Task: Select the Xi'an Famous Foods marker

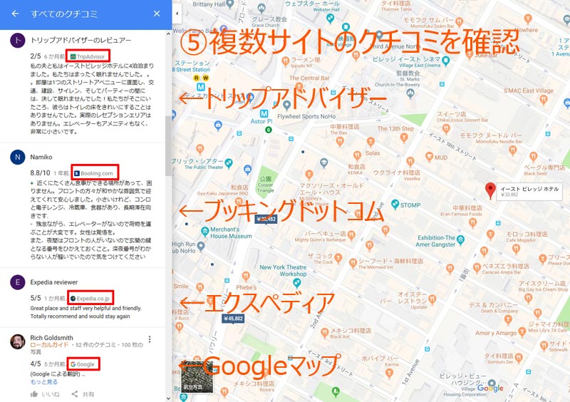Action: pos(472,223)
